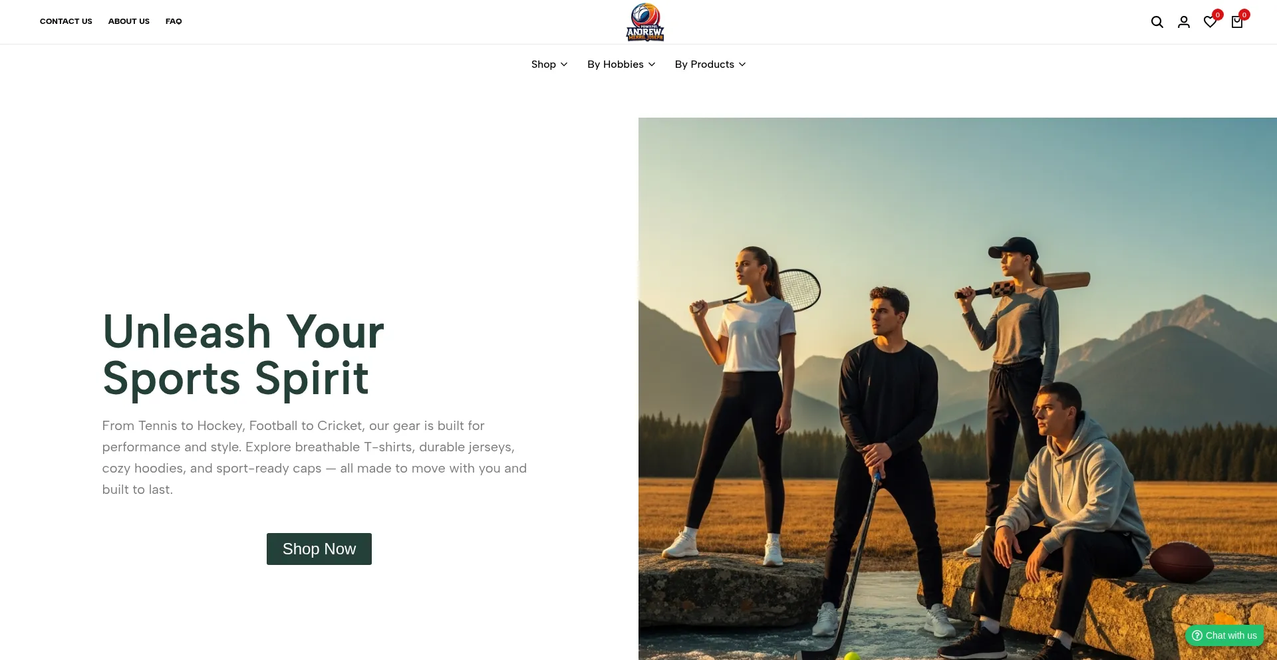The height and width of the screenshot is (660, 1277).
Task: Open the FAQ link
Action: pos(174,21)
